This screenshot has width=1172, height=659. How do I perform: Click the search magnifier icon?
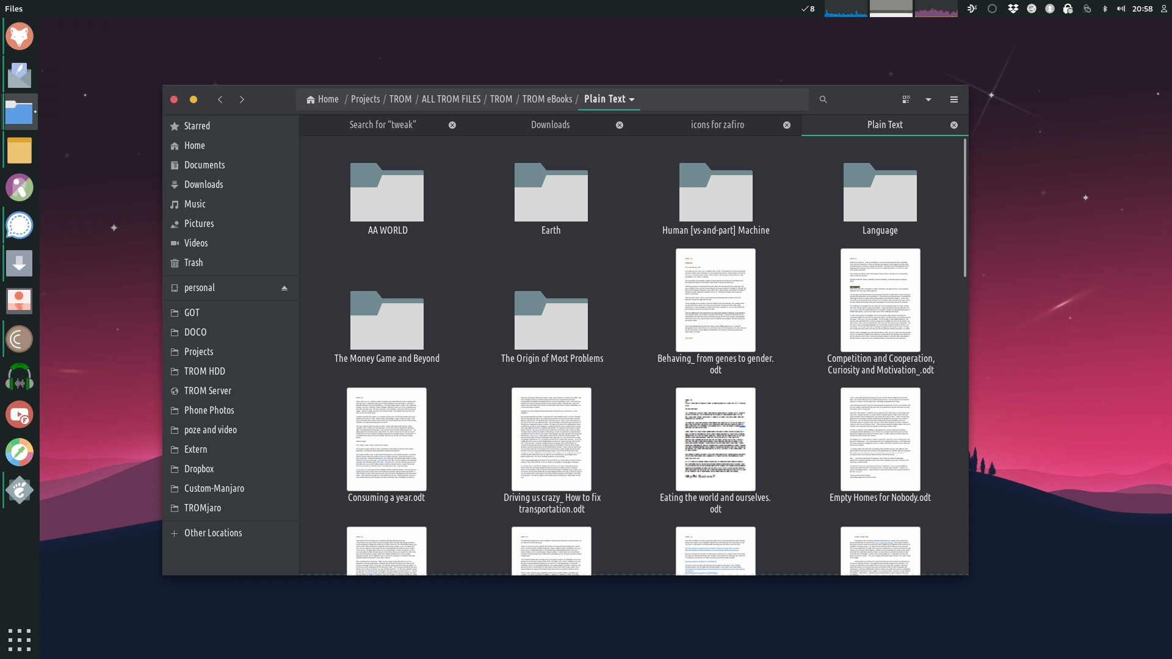click(x=823, y=99)
